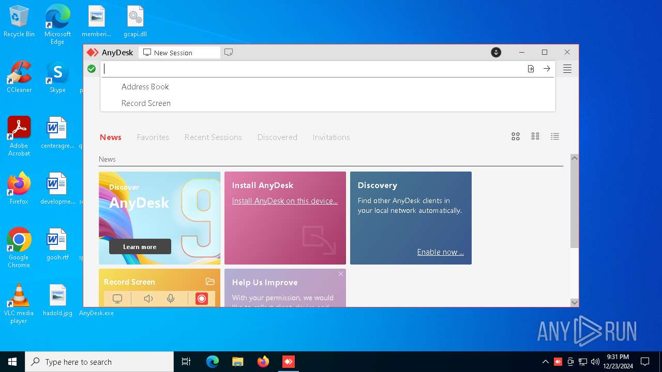Show hidden system tray icons
Viewport: 662px width, 372px height.
point(546,362)
